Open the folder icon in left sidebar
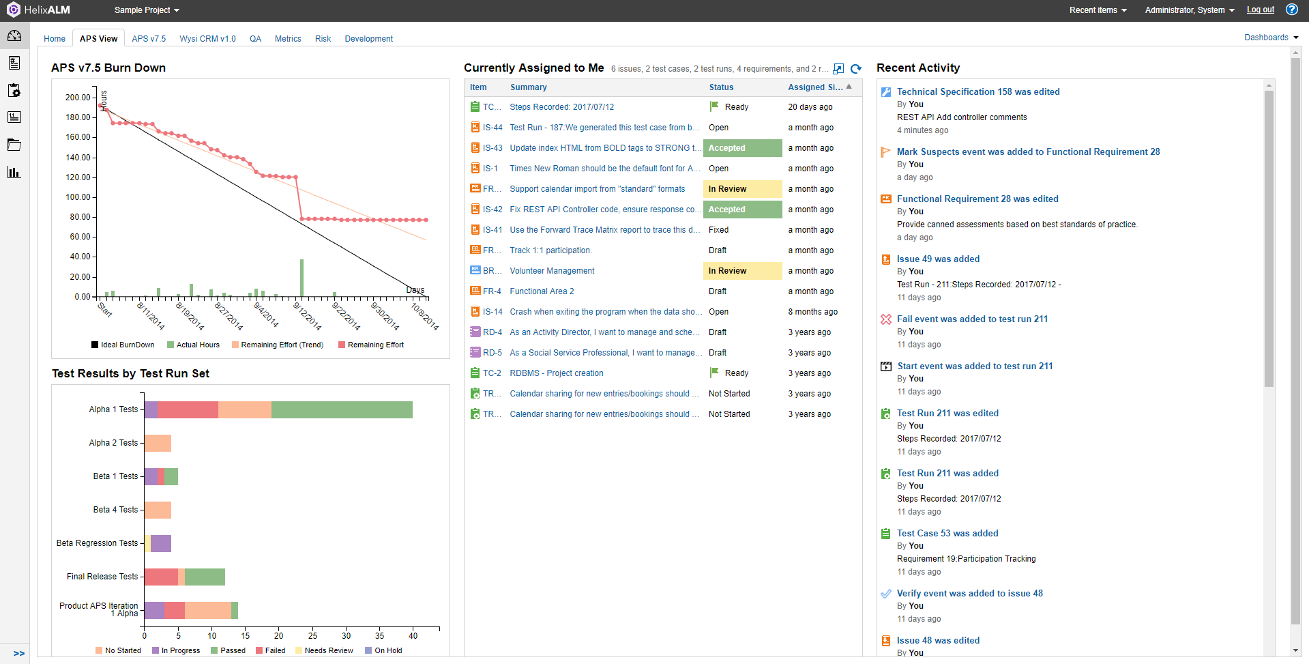The height and width of the screenshot is (664, 1309). click(x=14, y=145)
